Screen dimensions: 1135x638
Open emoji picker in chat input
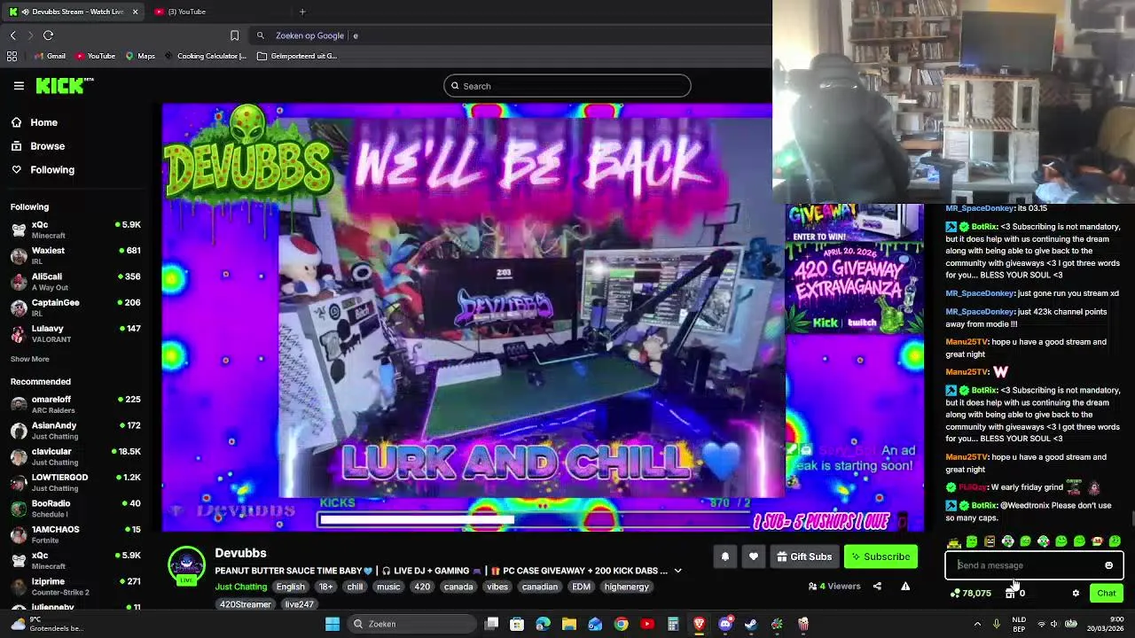click(x=1108, y=565)
